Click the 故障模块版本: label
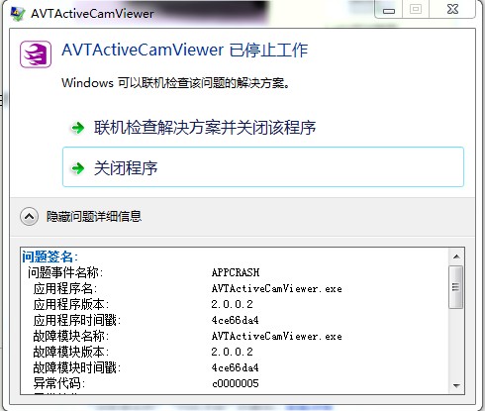 pos(71,352)
